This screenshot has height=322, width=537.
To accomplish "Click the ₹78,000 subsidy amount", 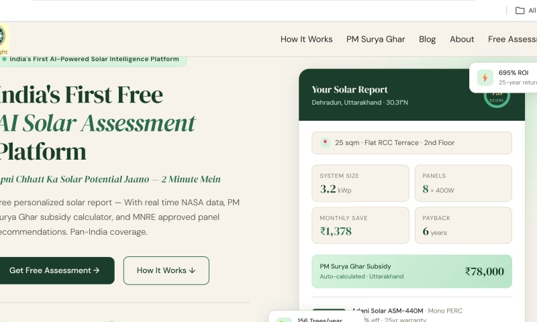I will pyautogui.click(x=484, y=272).
